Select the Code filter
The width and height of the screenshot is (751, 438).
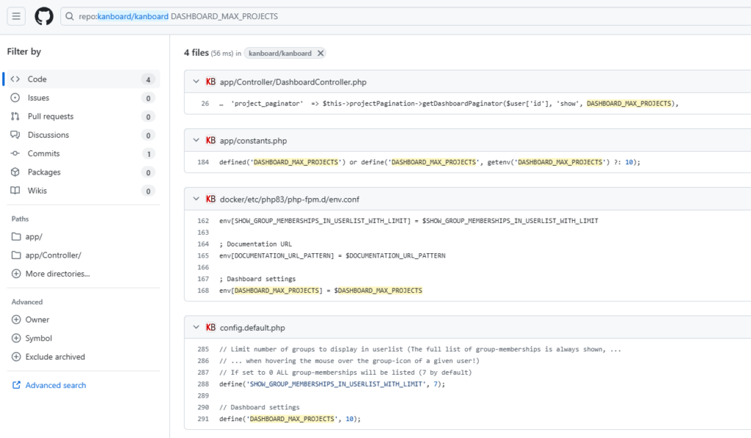pos(82,79)
